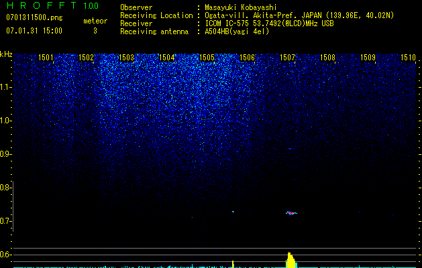Click the small echo dot before 1506
Viewport: 422px width, 268px height.
click(233, 212)
